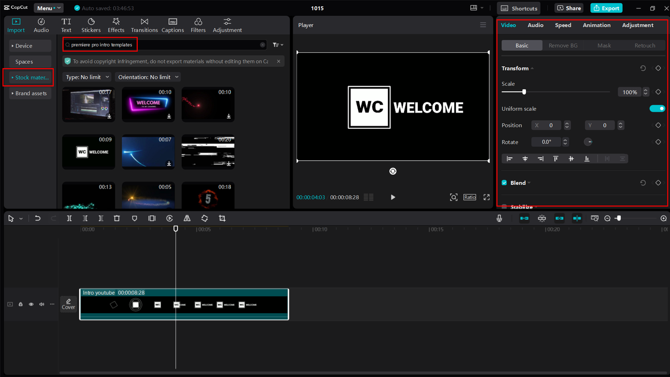Hide the track using the eye icon
The height and width of the screenshot is (377, 670).
pos(31,304)
